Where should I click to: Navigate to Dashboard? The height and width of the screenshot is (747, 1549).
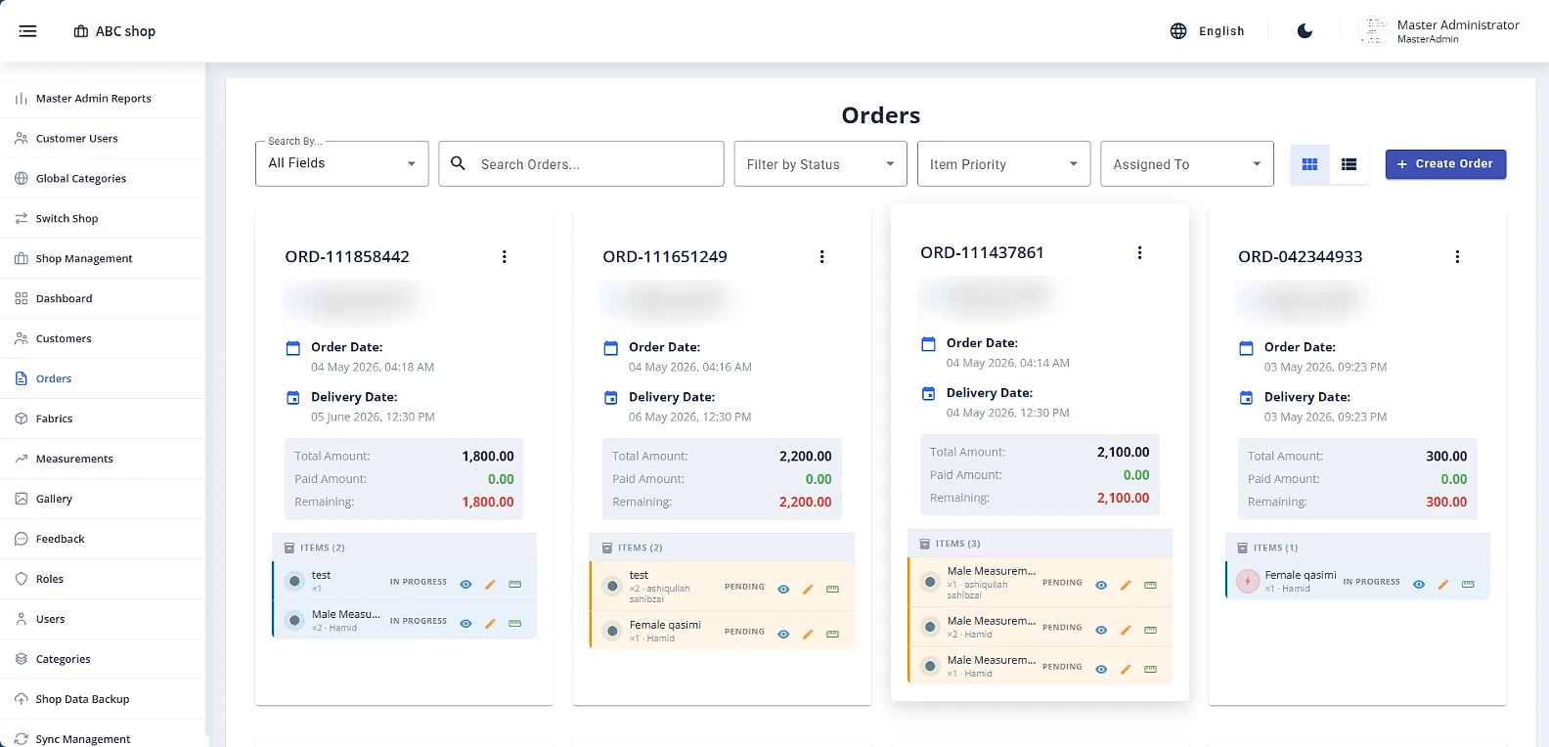[x=103, y=299]
